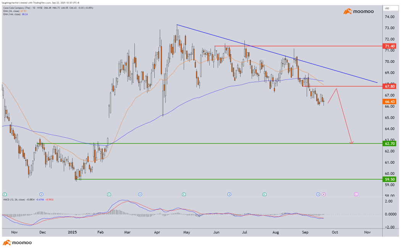
Task: Click the MACD 2.00 axis label
Action: point(388,201)
